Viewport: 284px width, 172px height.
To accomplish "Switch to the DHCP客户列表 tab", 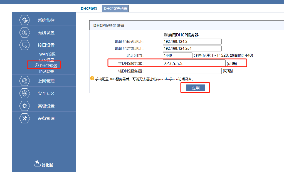I will (115, 9).
